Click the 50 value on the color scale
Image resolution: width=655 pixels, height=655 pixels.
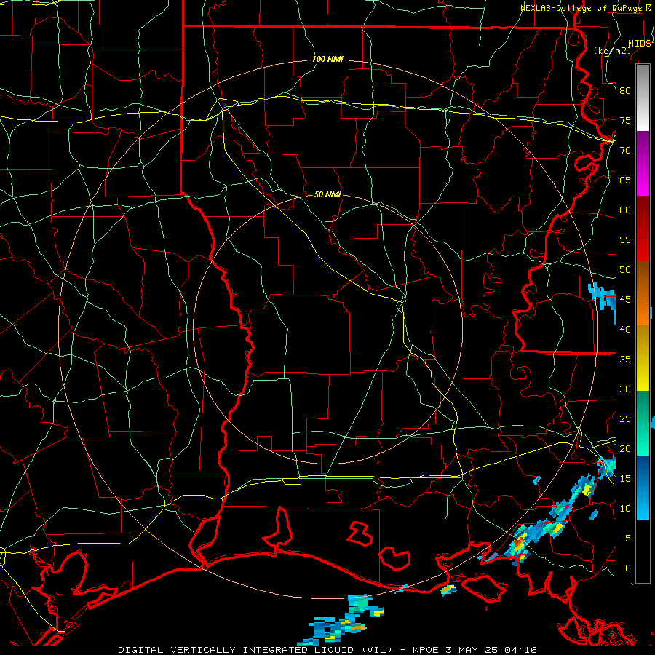625,270
